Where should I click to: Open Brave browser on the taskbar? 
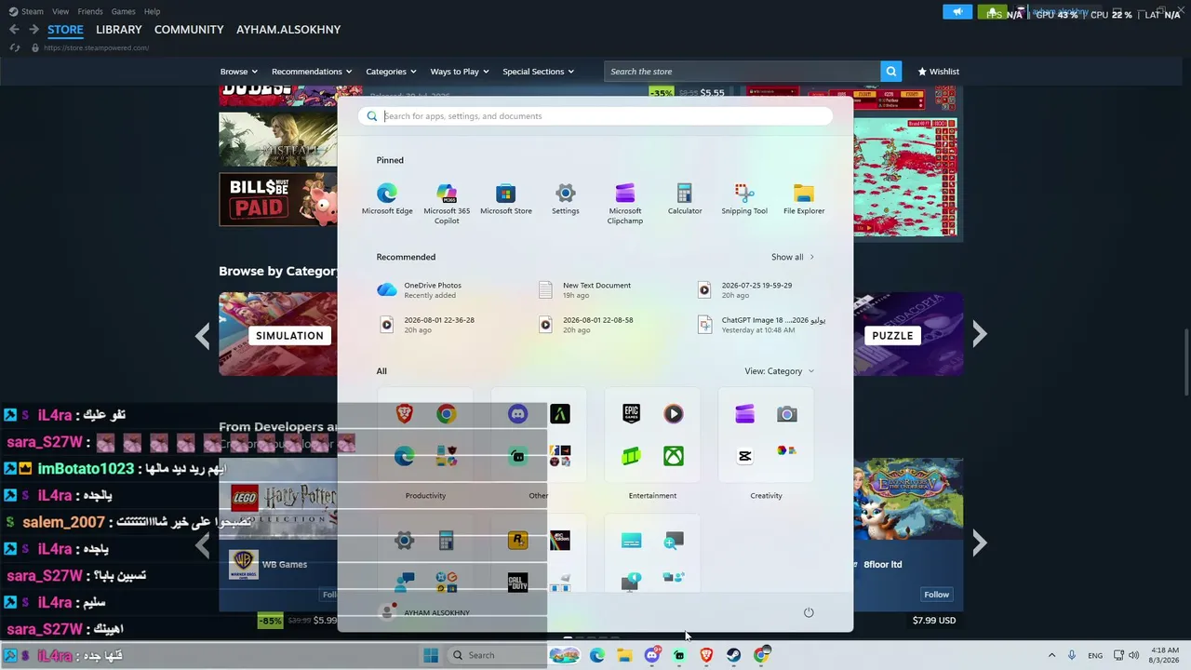coord(706,655)
